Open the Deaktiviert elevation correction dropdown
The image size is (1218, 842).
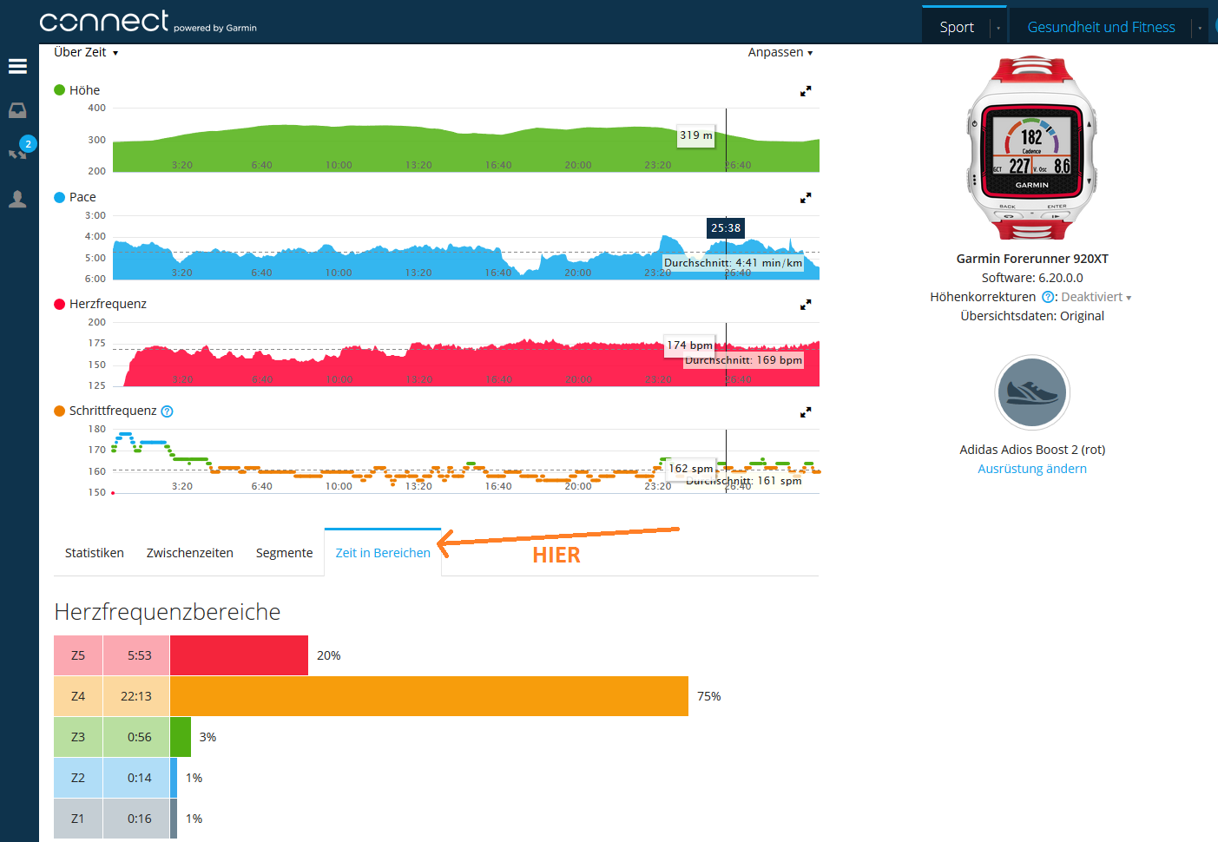coord(1096,297)
